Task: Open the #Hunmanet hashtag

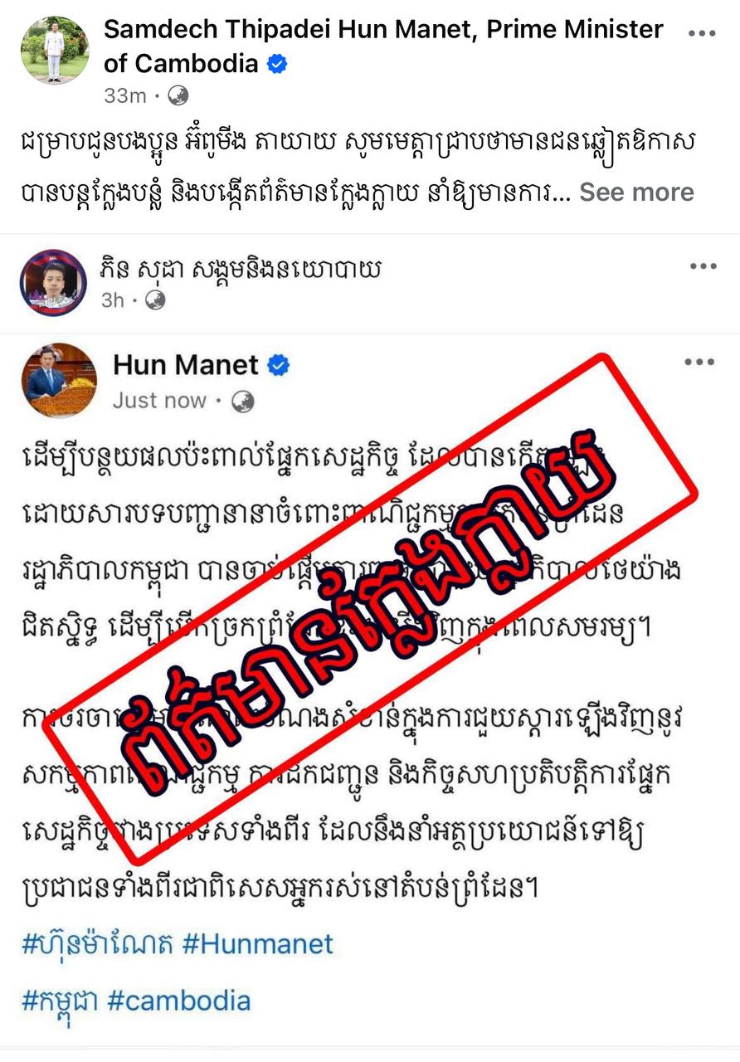Action: pos(257,944)
